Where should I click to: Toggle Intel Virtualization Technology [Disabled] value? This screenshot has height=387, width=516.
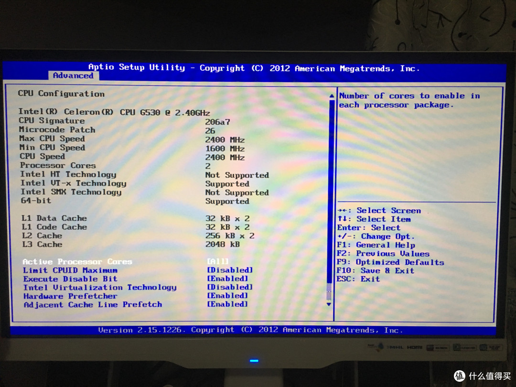click(x=230, y=287)
